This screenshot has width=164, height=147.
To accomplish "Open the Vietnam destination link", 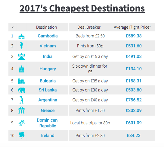I will click(x=48, y=46).
